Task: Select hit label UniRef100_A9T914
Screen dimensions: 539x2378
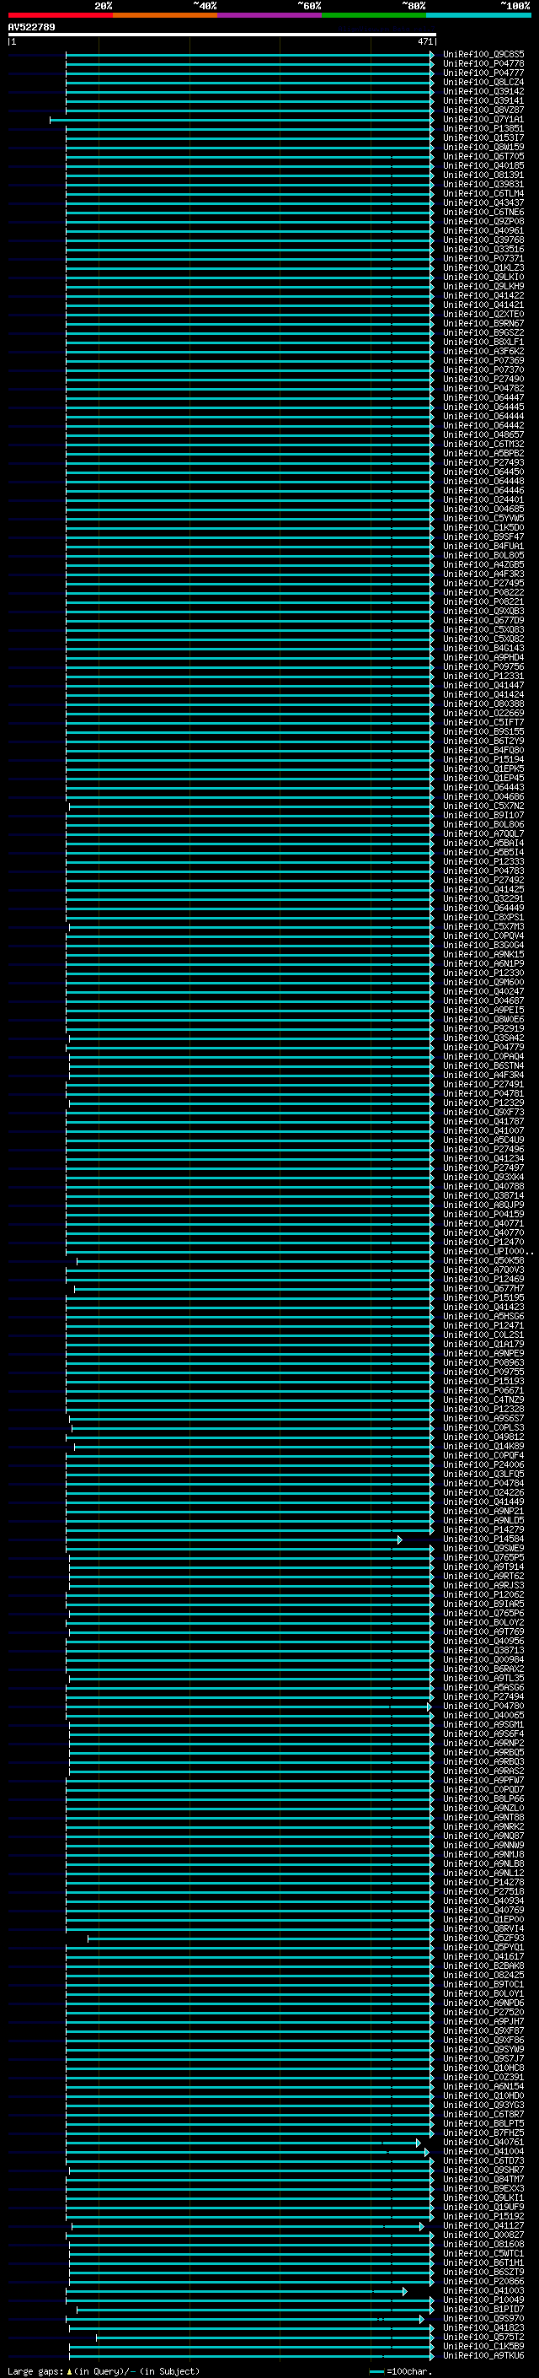Action: pyautogui.click(x=483, y=1566)
